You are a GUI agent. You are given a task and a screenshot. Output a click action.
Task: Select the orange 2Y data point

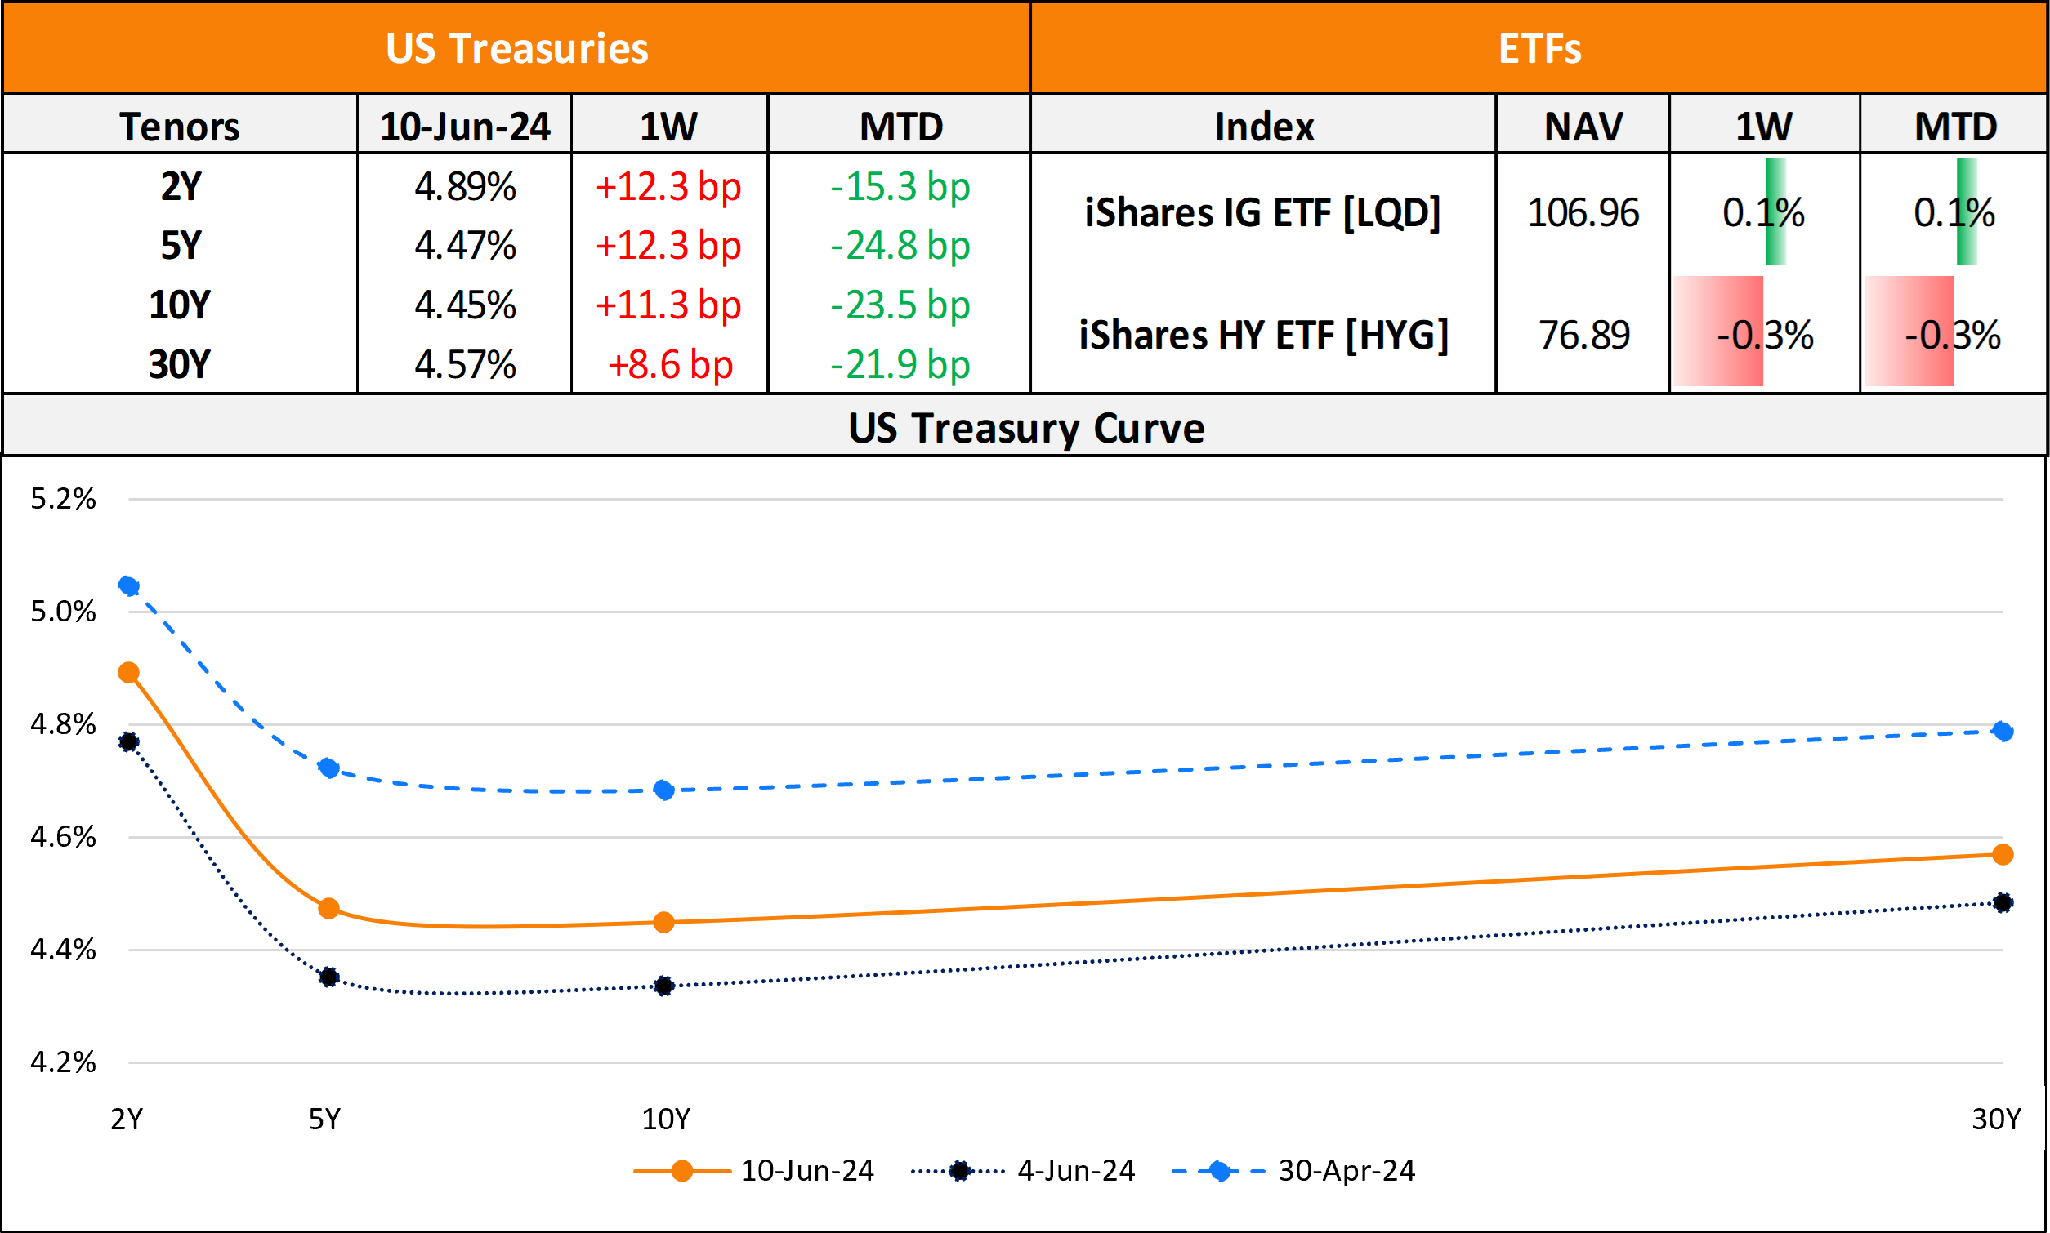[129, 672]
